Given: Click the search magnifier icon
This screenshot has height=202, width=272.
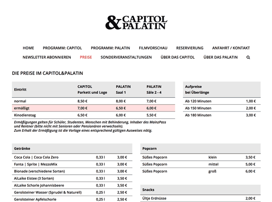Looking at the screenshot, I should click(x=248, y=58).
